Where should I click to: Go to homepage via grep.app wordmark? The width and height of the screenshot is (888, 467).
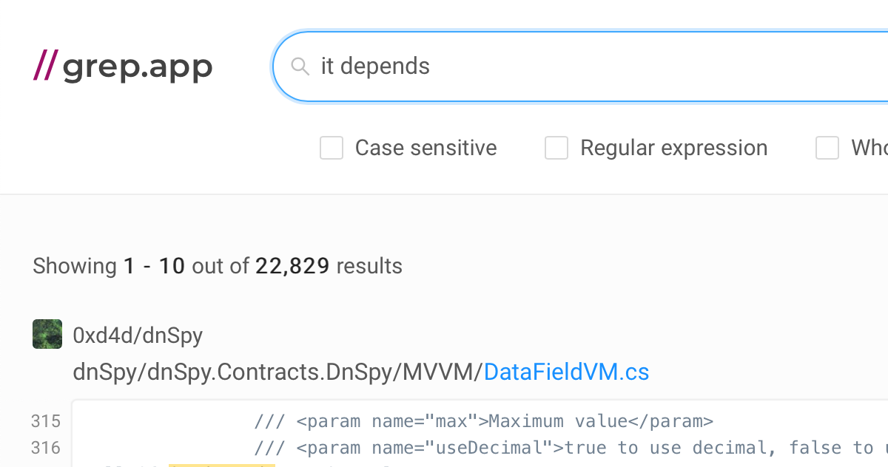pyautogui.click(x=138, y=68)
